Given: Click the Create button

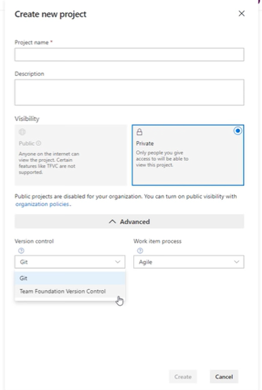Looking at the screenshot, I should [183, 376].
